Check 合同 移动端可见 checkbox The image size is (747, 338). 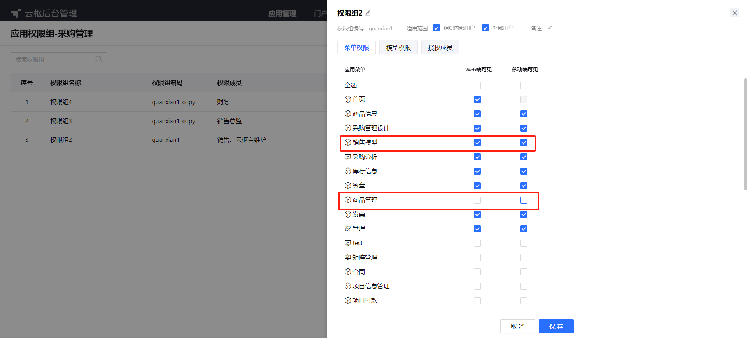pyautogui.click(x=524, y=272)
